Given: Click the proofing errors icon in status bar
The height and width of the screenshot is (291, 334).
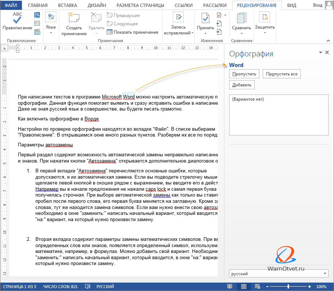Looking at the screenshot, I should (x=88, y=286).
